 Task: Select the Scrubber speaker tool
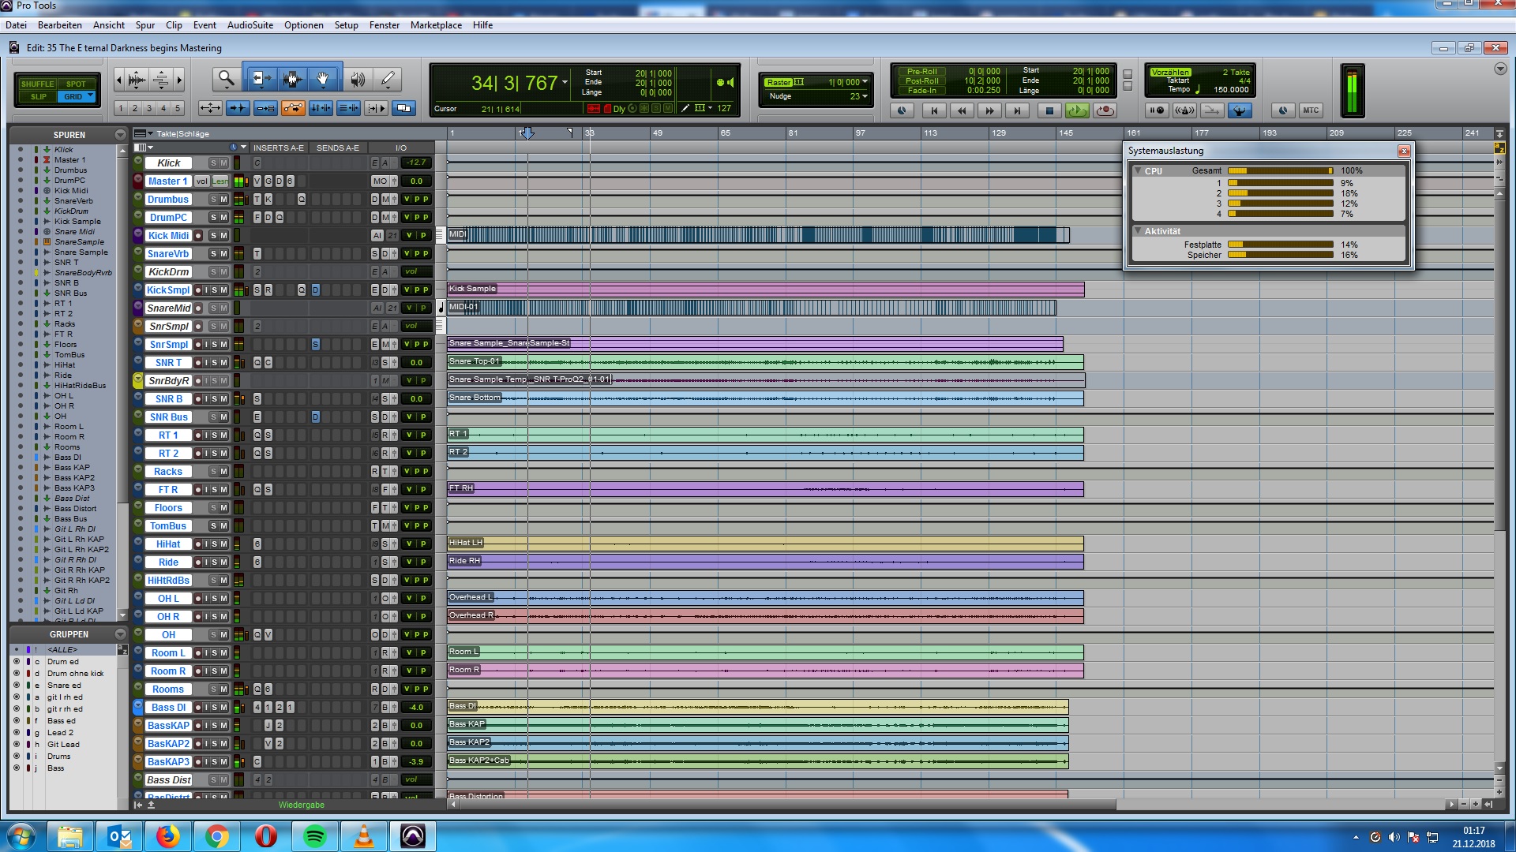(358, 79)
